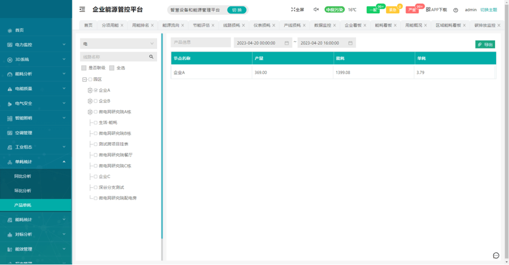Screen dimensions: 509x265
Task: Open the chat bubble icon at bottom right
Action: pos(496,255)
